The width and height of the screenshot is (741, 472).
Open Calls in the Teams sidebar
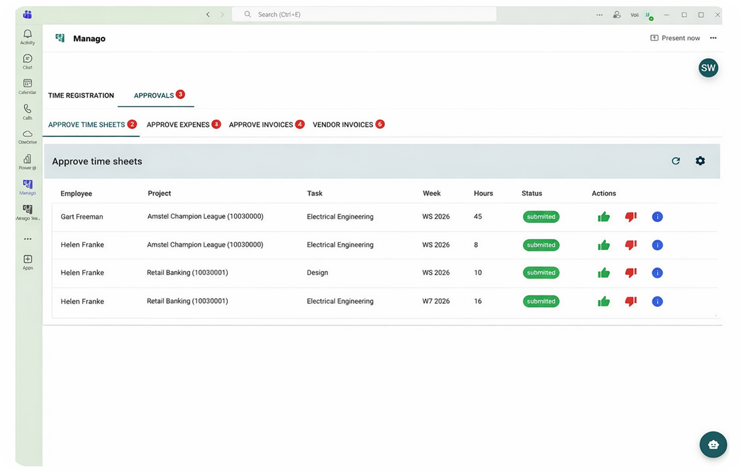[27, 111]
